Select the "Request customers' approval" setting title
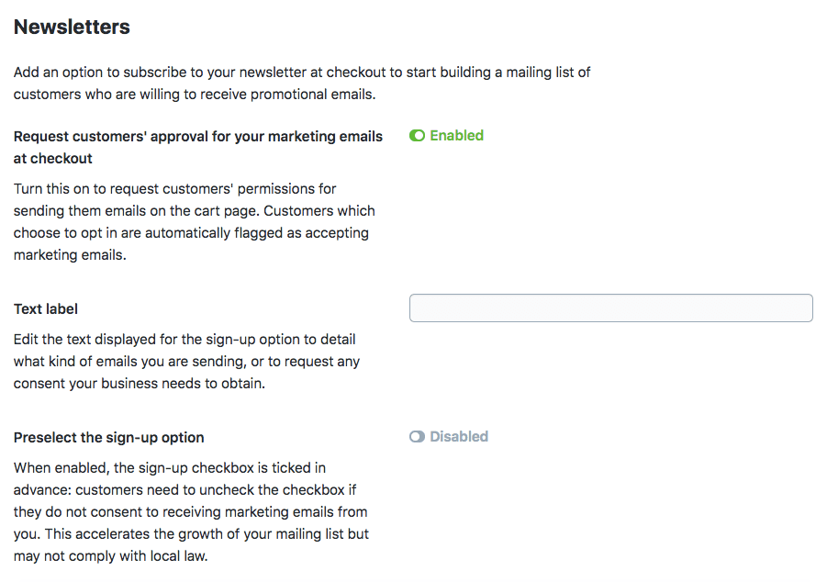This screenshot has height=582, width=827. [197, 137]
